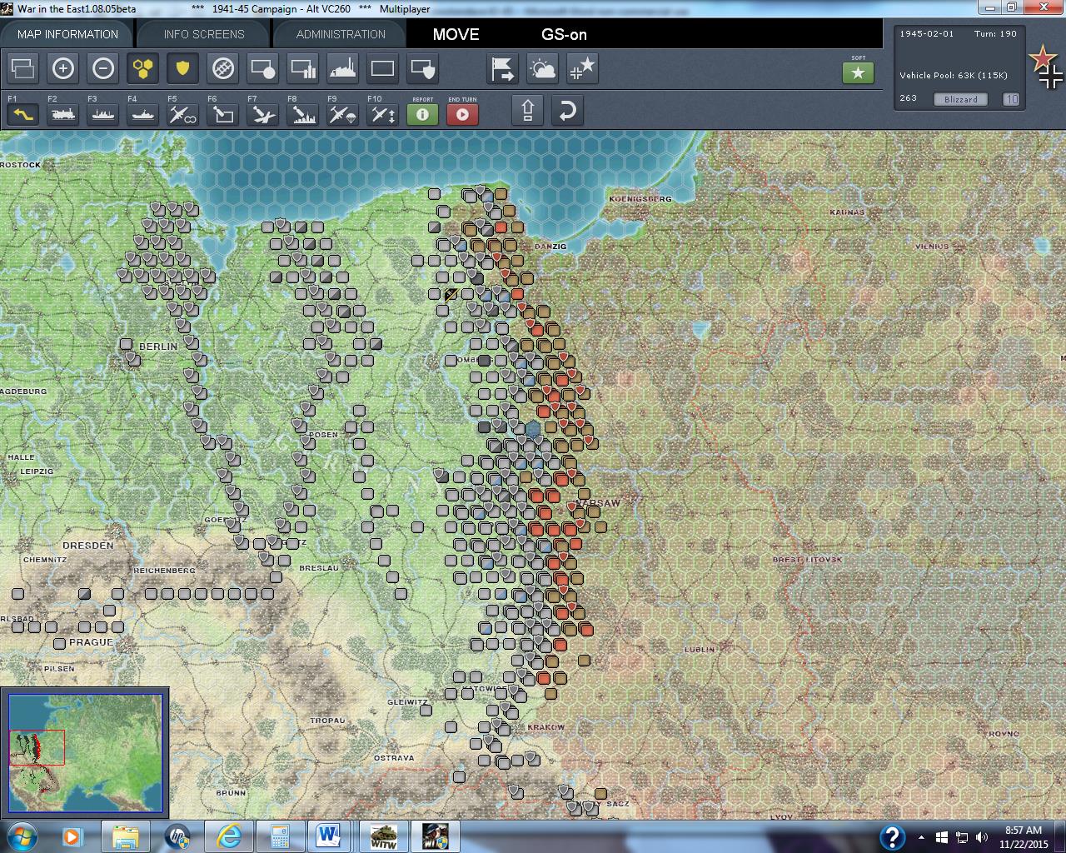Select F4 amphibious ship icon
The width and height of the screenshot is (1066, 853).
pos(142,113)
